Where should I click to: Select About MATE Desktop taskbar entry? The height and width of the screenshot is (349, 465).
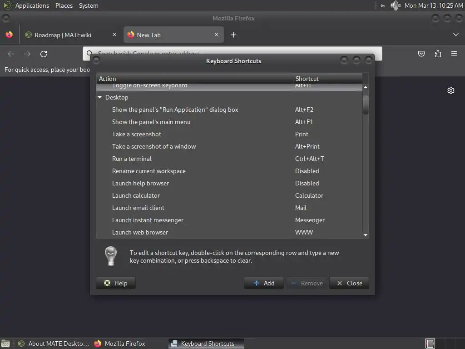coord(54,344)
